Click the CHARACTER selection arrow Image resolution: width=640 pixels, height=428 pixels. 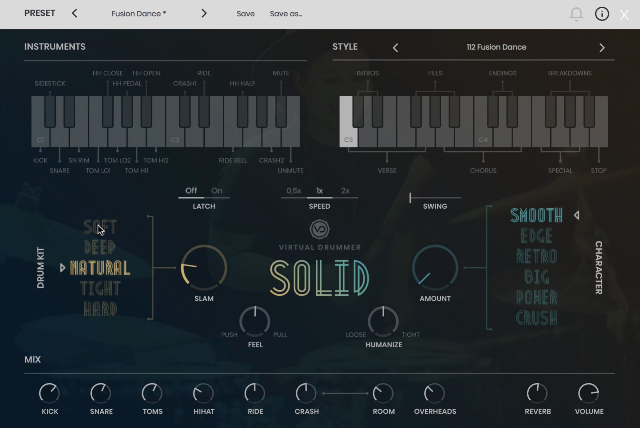(x=577, y=215)
